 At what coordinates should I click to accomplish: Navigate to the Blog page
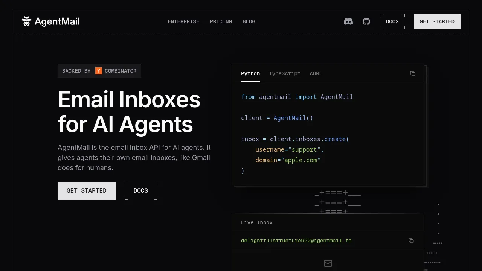coord(249,21)
